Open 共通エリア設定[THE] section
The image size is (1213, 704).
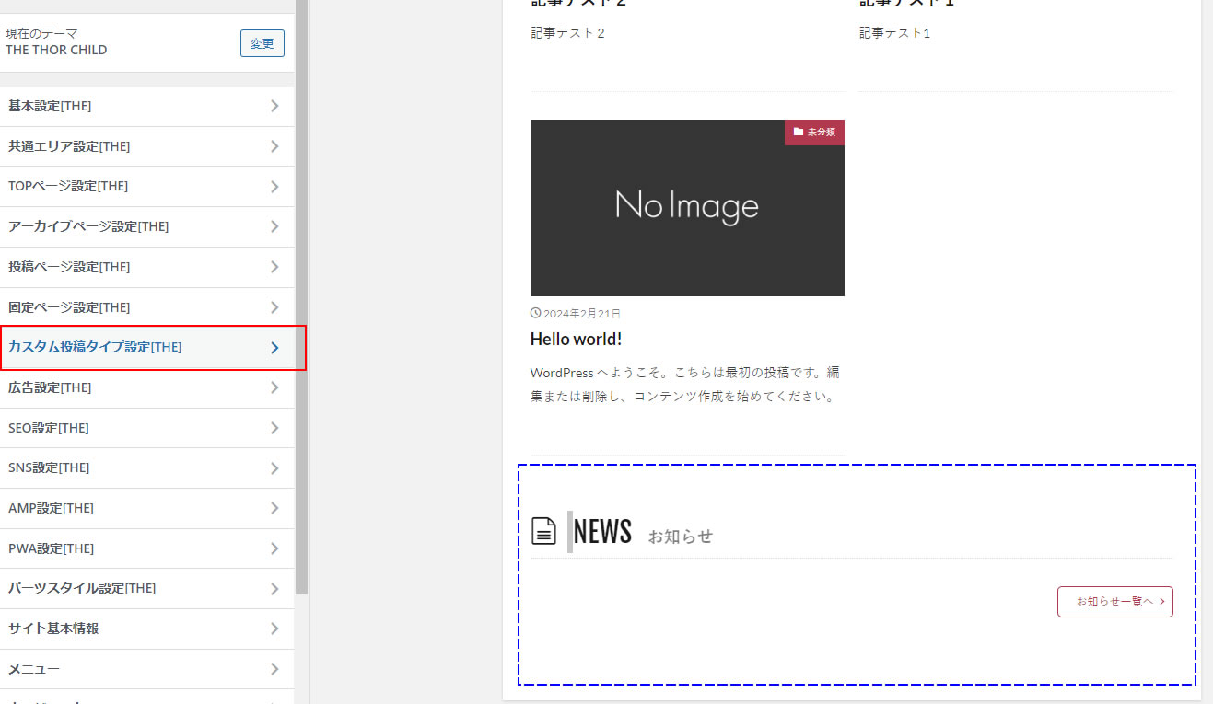(147, 146)
